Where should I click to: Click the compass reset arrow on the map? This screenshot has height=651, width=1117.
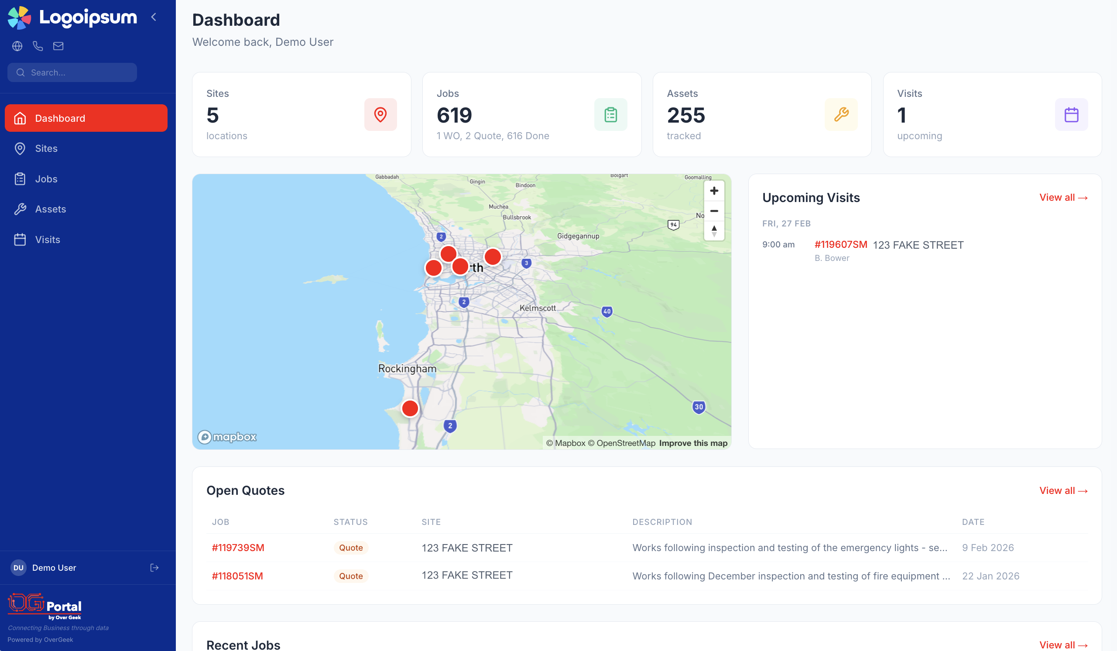click(x=714, y=231)
